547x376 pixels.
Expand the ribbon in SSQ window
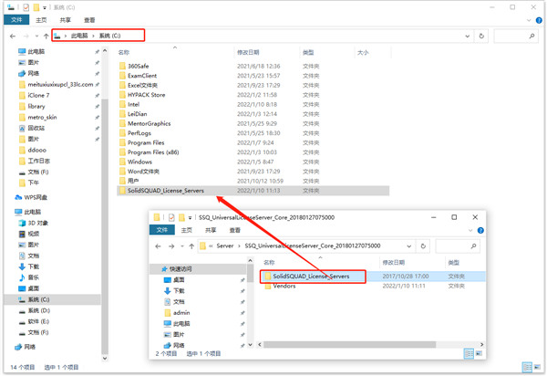(470, 230)
